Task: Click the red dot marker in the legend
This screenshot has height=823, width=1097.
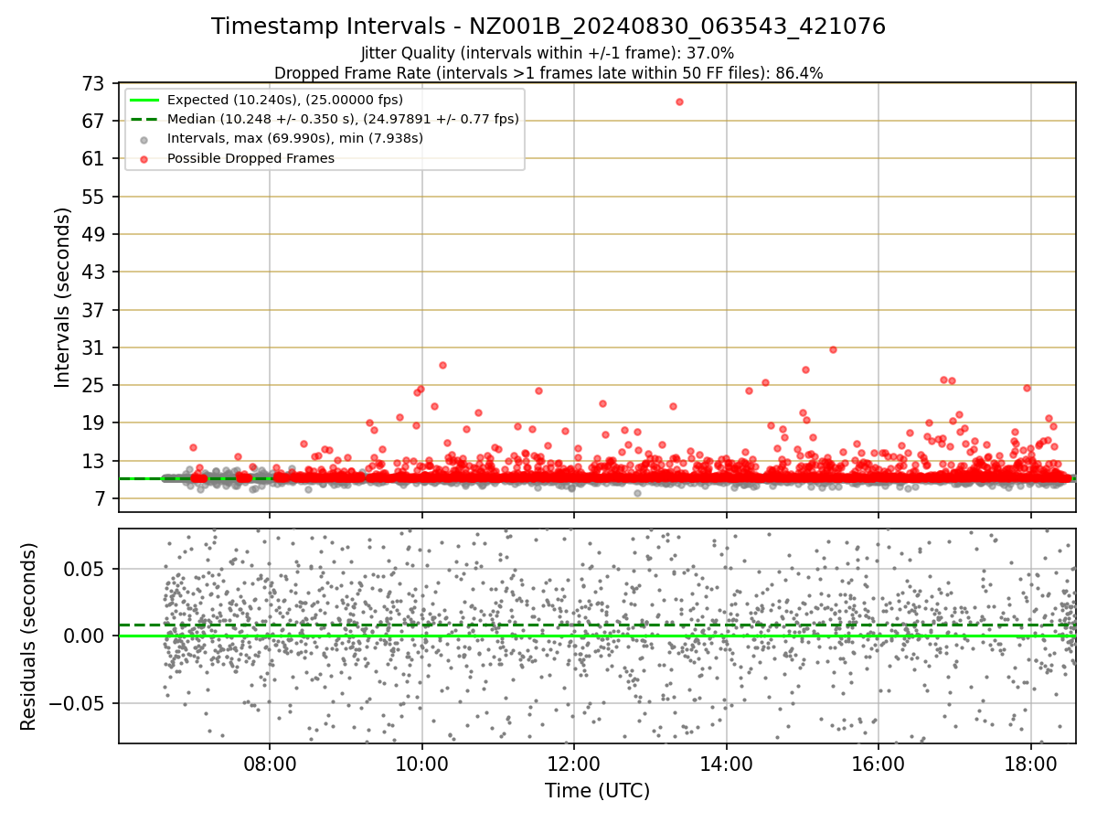Action: click(x=144, y=158)
